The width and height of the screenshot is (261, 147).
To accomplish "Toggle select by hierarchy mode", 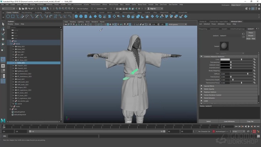I will pyautogui.click(x=41, y=9).
